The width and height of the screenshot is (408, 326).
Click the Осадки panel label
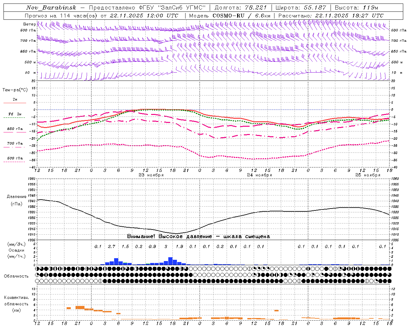point(16,250)
